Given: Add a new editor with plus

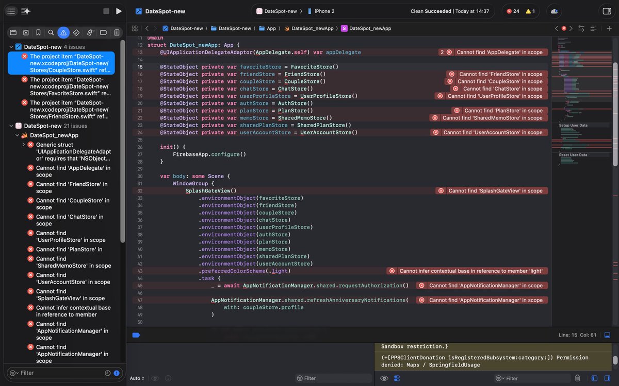Looking at the screenshot, I should pyautogui.click(x=609, y=28).
